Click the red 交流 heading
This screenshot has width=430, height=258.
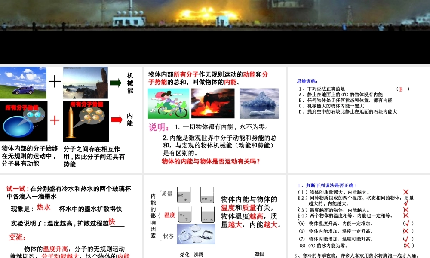click(17, 237)
